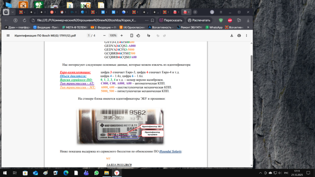
Task: Click the file URL address bar
Action: (x=87, y=20)
